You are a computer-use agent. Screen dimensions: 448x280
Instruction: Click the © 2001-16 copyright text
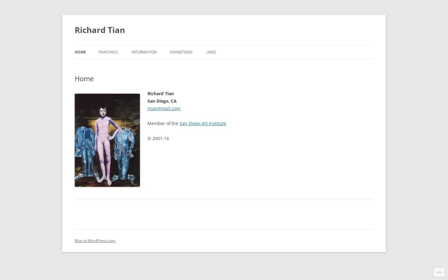click(158, 138)
